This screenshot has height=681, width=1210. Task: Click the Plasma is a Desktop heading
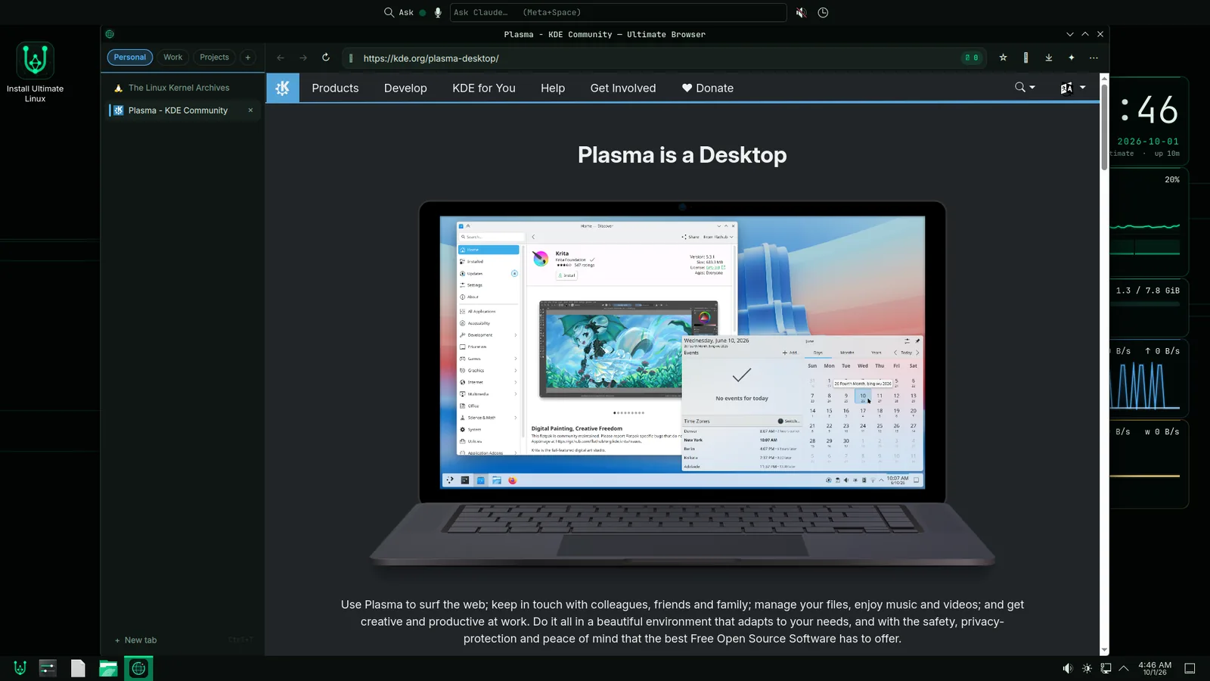(x=682, y=154)
